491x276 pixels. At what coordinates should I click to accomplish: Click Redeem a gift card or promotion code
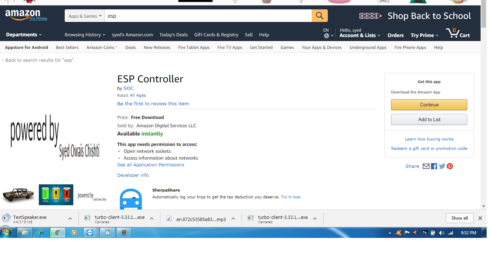point(429,148)
